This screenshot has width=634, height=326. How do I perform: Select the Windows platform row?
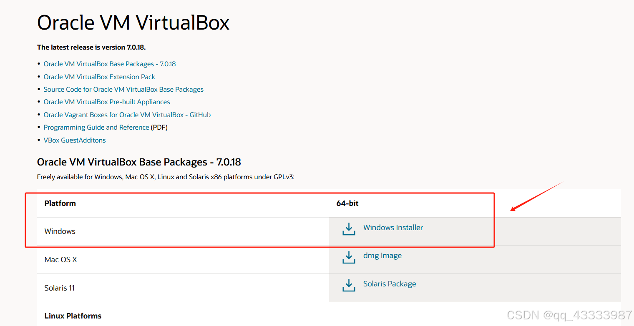60,231
